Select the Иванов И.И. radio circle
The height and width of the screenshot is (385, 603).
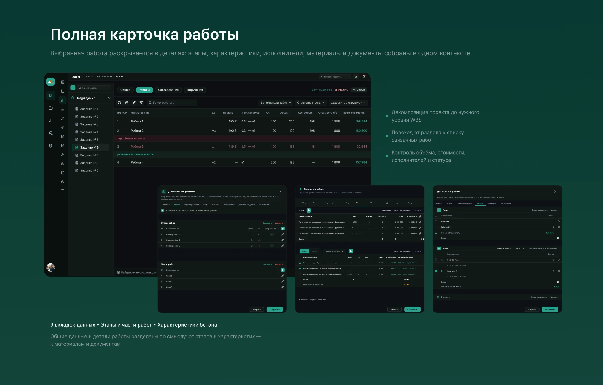(436, 260)
